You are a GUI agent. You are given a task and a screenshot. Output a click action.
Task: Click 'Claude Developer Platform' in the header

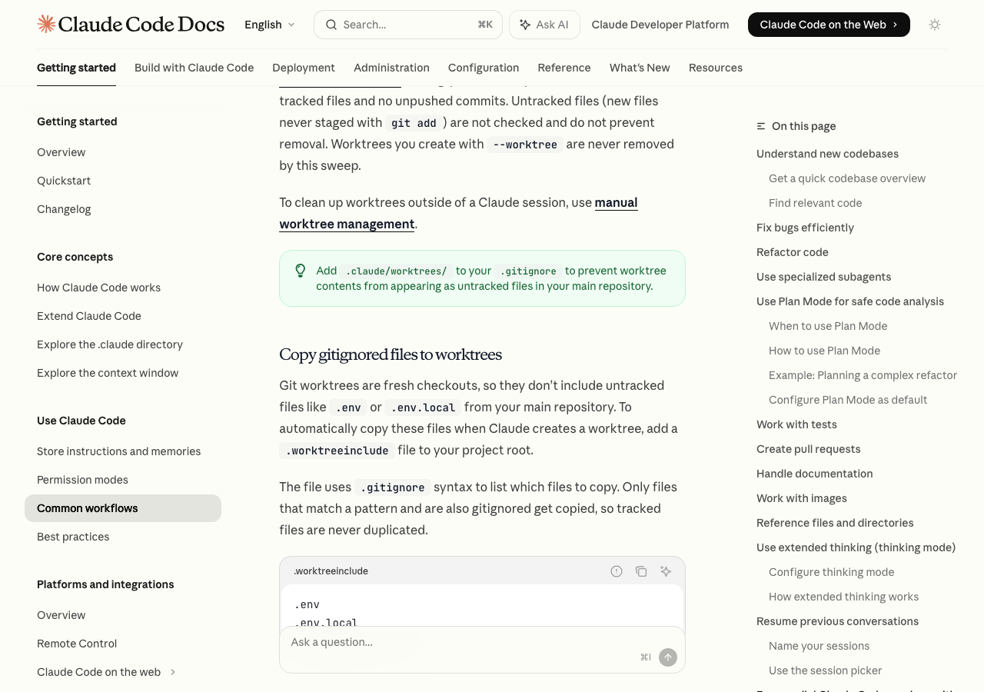(x=660, y=24)
